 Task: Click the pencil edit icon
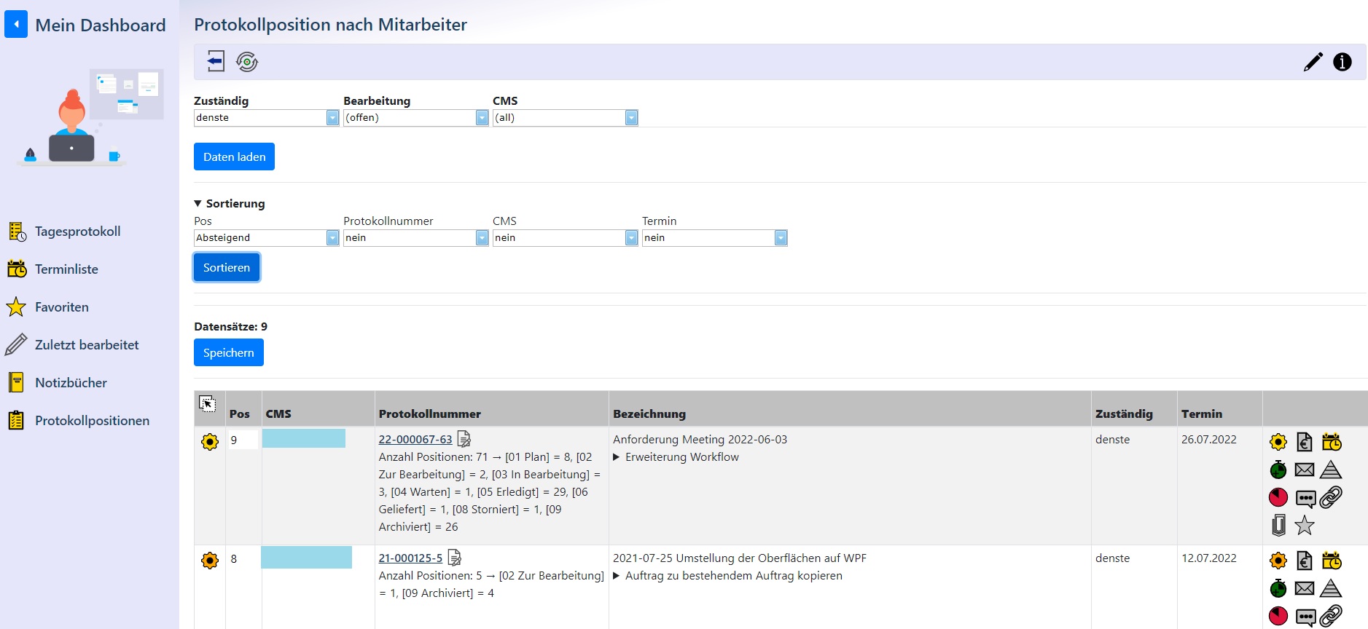tap(1313, 62)
